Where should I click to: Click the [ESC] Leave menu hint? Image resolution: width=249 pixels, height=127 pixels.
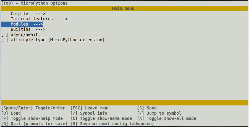coord(90,108)
